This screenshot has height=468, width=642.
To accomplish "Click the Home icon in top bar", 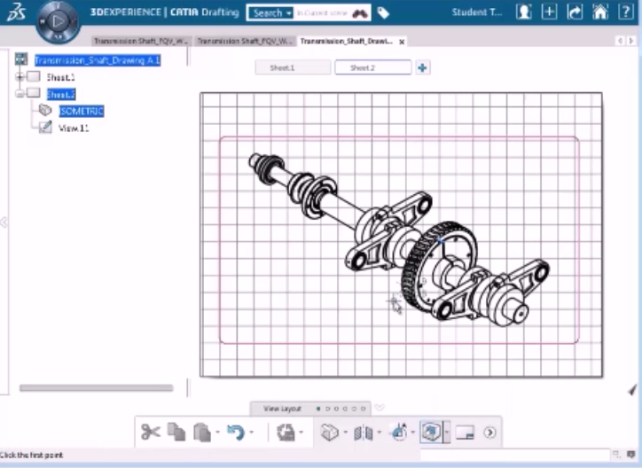I will point(600,12).
